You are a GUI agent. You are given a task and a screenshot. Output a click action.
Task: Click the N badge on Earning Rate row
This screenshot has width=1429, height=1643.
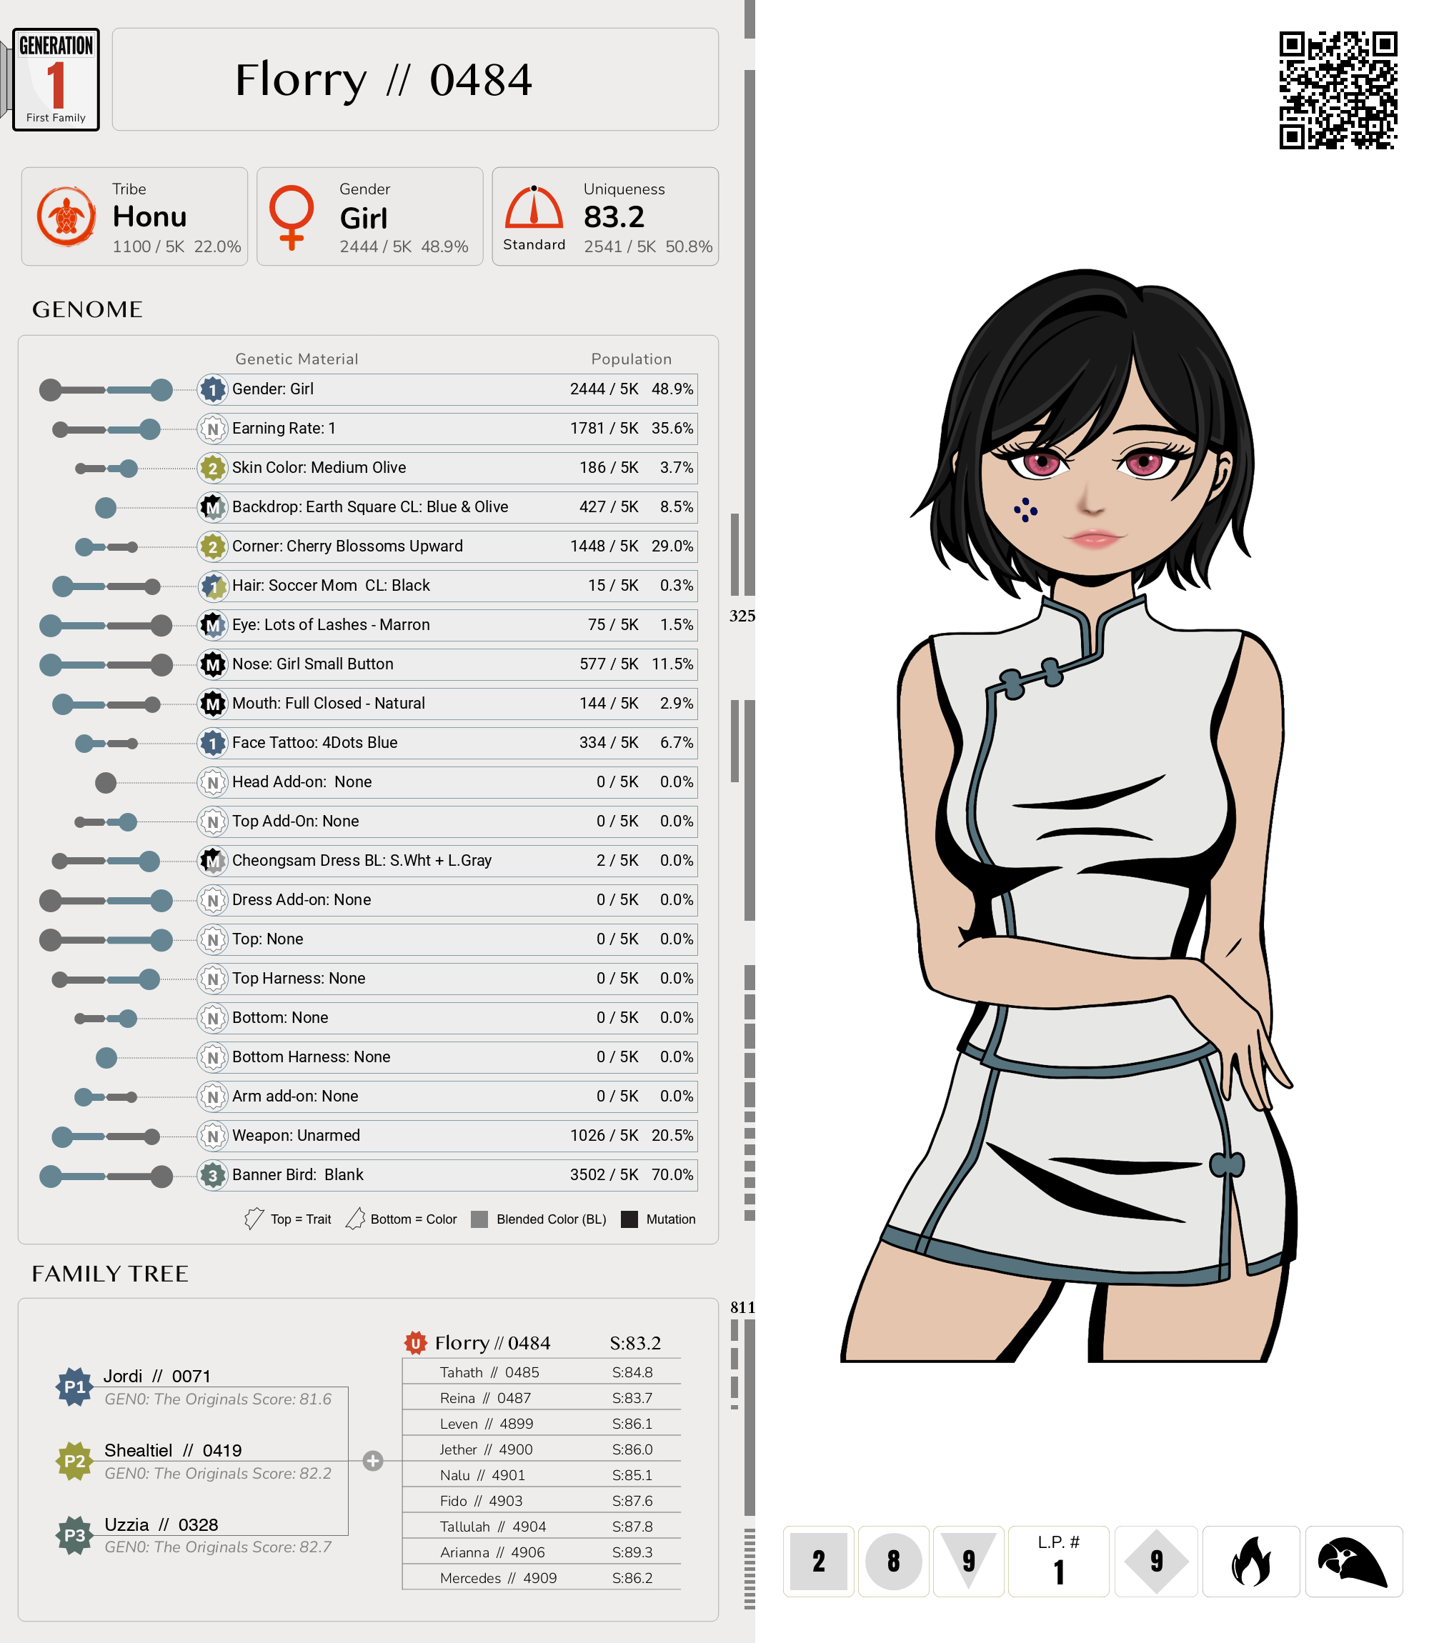tap(212, 429)
